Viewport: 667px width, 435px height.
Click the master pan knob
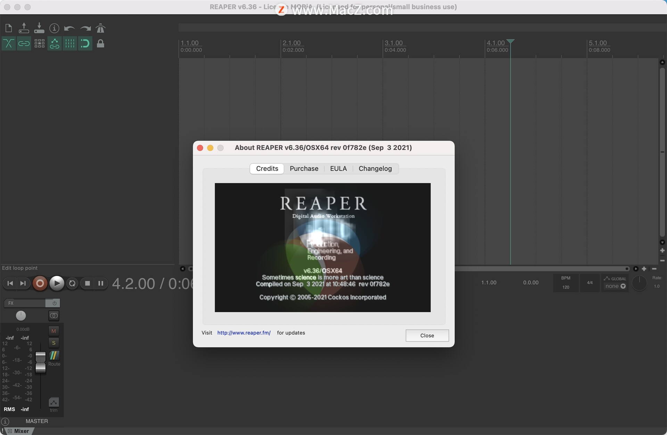click(x=21, y=316)
